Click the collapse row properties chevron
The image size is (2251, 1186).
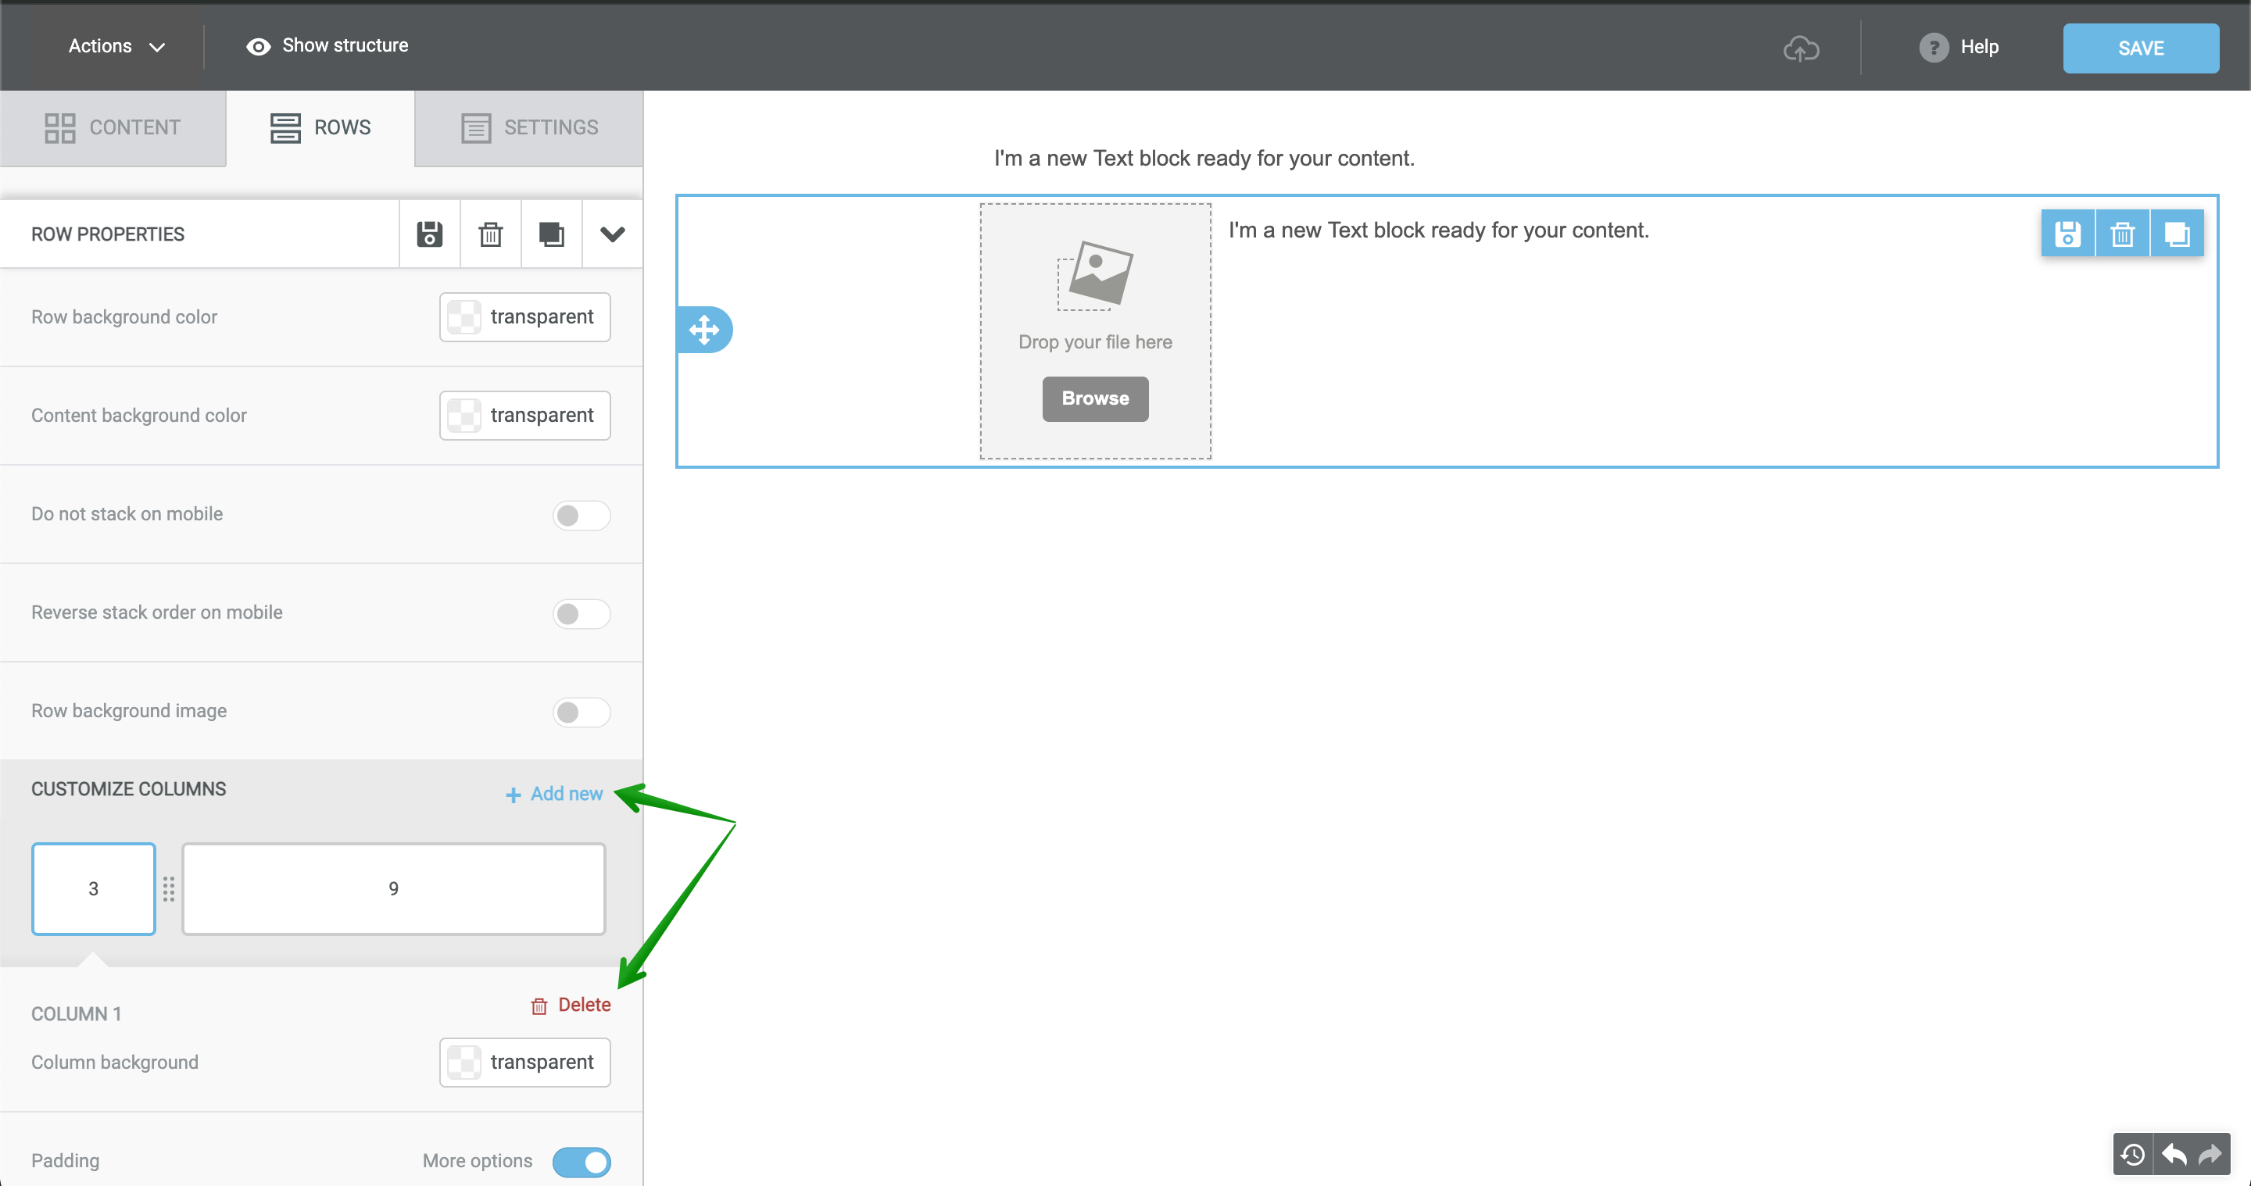[610, 234]
